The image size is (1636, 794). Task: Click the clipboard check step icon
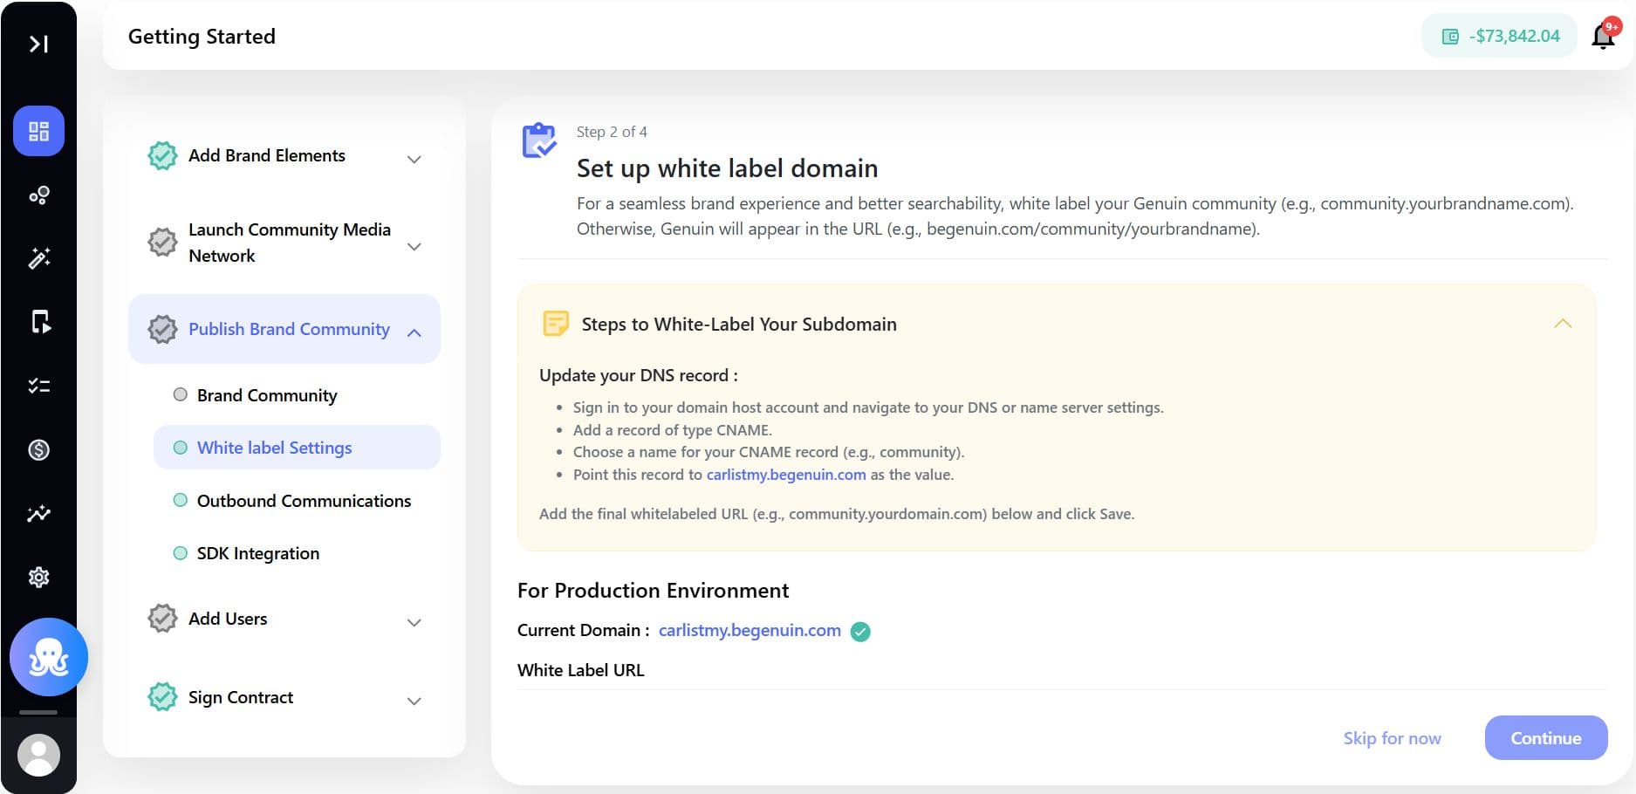539,140
